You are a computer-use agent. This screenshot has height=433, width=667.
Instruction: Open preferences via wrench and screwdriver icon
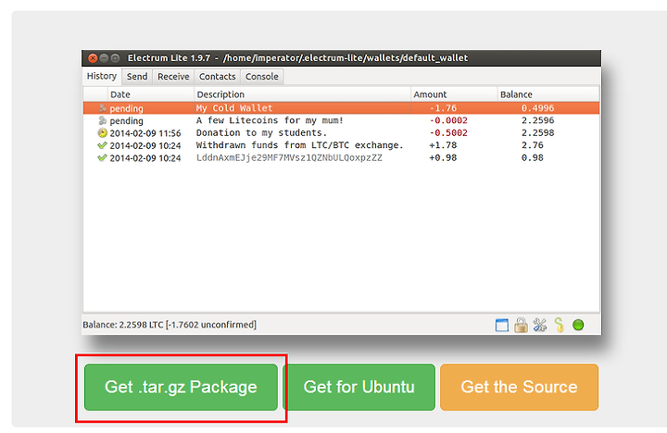(540, 325)
